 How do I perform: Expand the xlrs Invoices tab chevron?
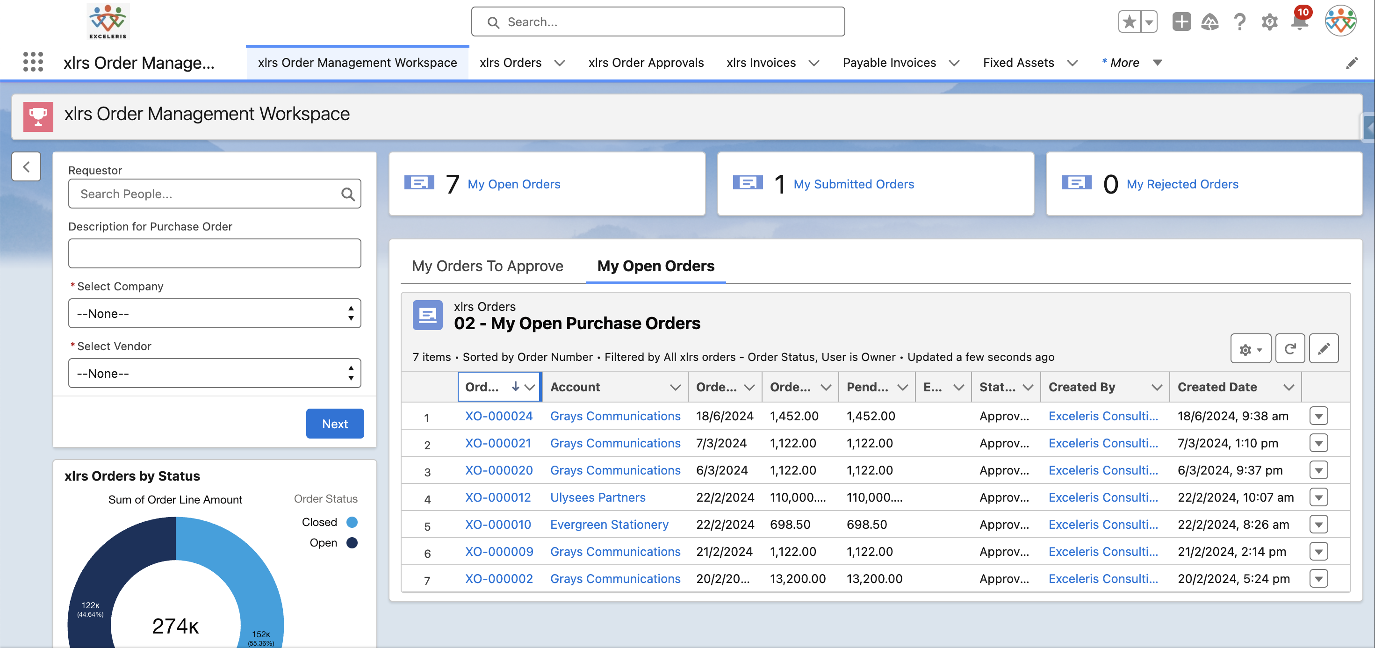pos(813,63)
